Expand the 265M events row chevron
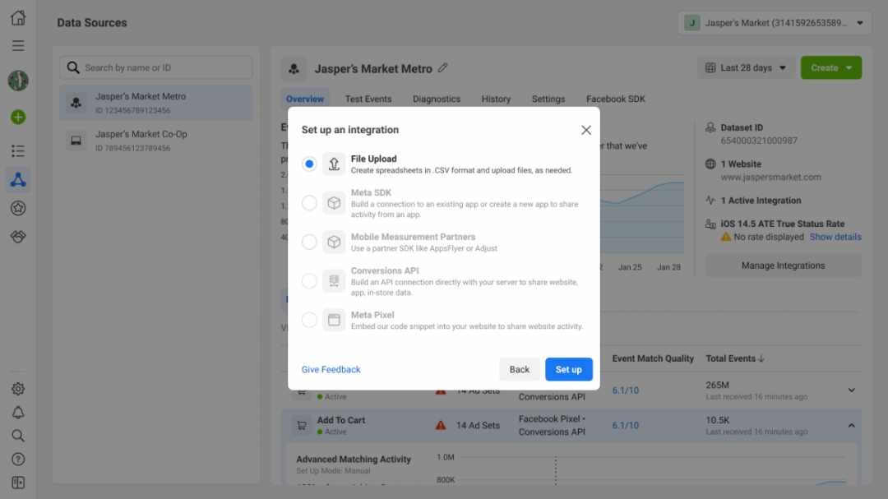The height and width of the screenshot is (499, 888). tap(851, 390)
